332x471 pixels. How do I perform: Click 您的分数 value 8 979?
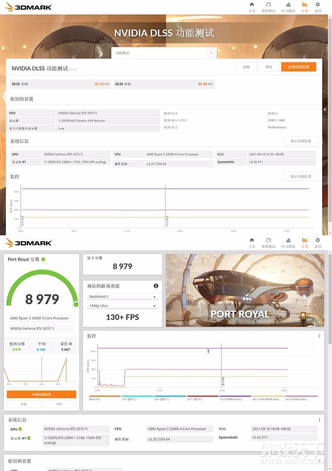[17, 350]
